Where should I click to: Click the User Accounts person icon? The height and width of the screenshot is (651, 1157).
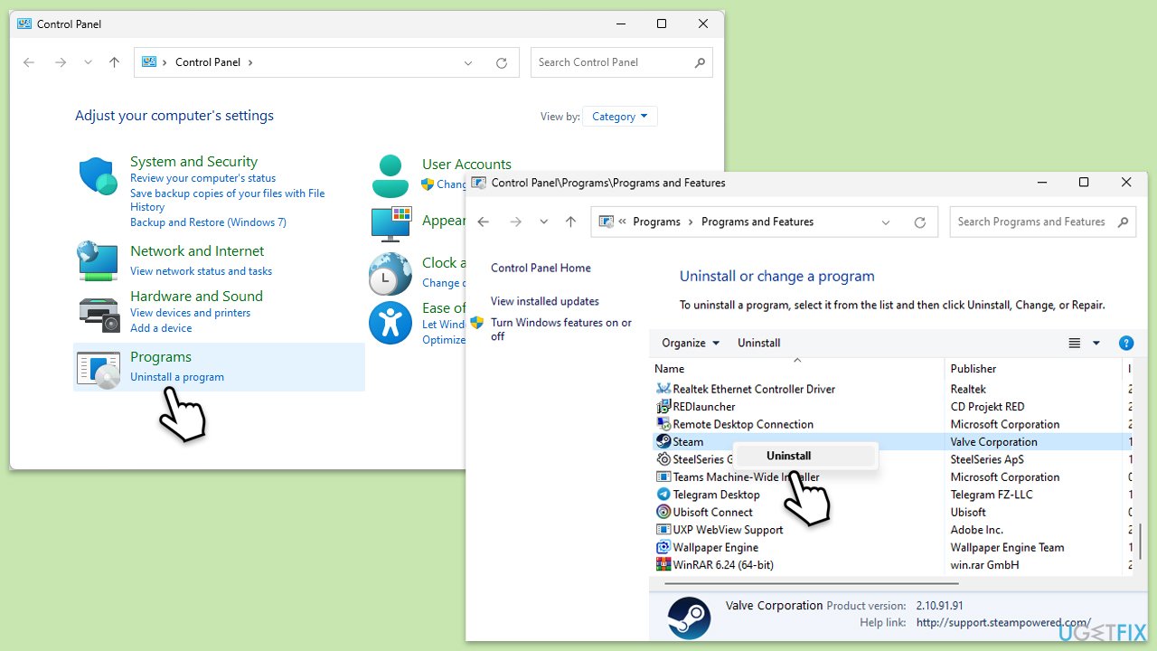(x=390, y=176)
